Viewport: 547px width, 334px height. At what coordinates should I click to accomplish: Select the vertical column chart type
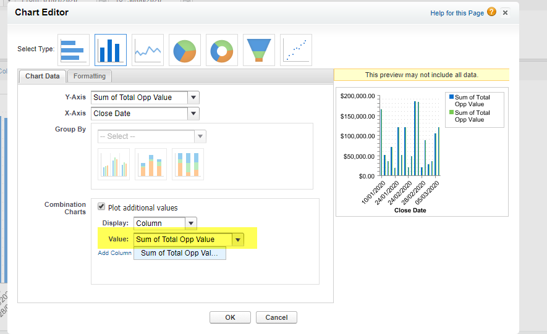click(111, 50)
